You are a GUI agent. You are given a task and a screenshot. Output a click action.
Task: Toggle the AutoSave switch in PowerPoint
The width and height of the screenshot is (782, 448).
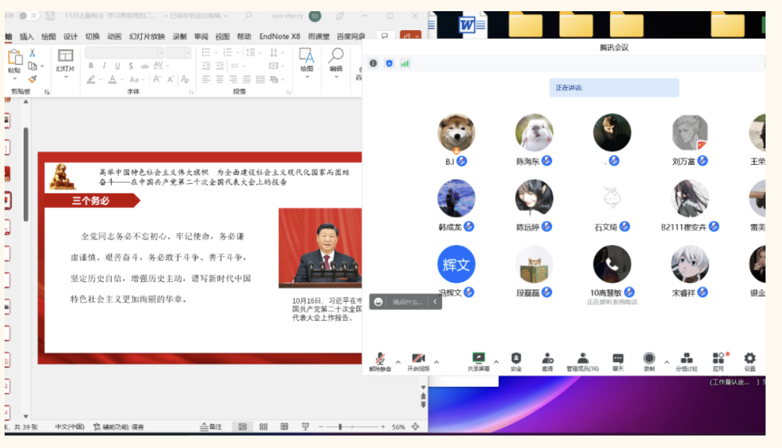click(x=28, y=16)
